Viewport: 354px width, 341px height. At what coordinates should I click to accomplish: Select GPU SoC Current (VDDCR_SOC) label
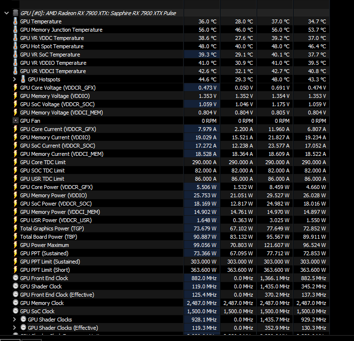pos(57,146)
